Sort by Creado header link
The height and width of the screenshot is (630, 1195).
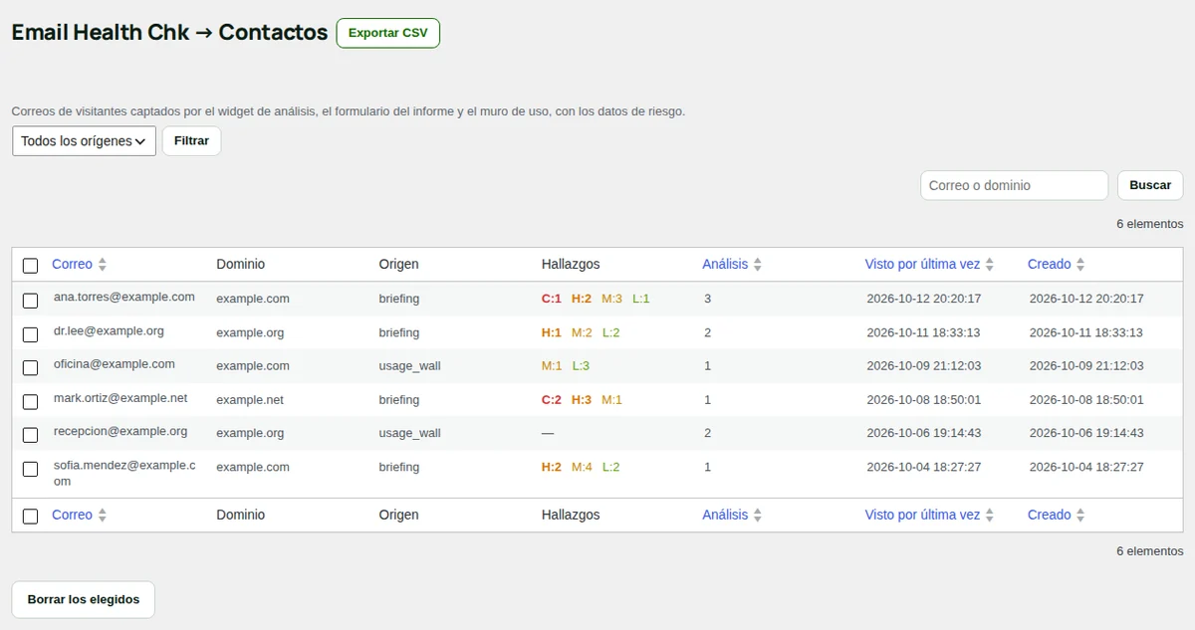(1050, 264)
